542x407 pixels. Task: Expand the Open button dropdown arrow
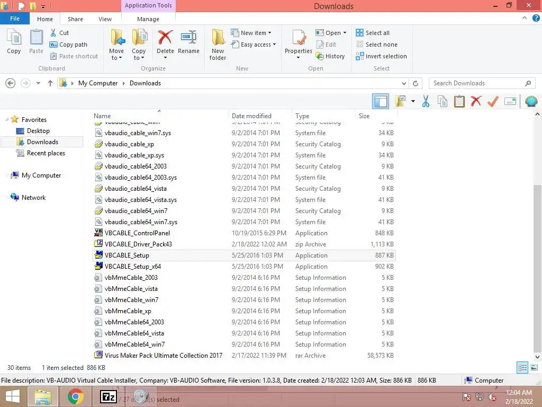point(345,33)
